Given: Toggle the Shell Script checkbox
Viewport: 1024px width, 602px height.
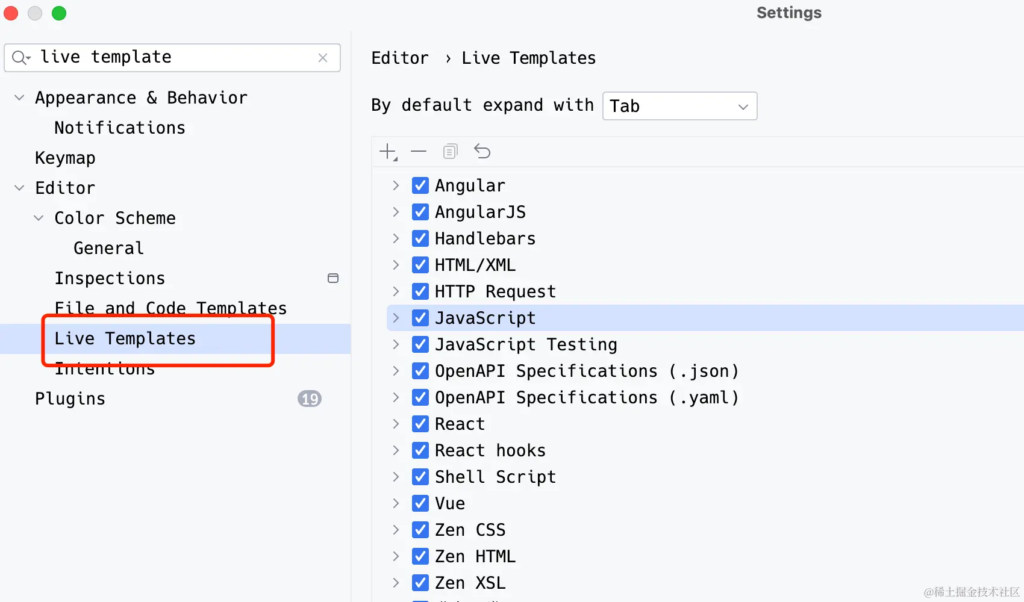Looking at the screenshot, I should pyautogui.click(x=420, y=477).
